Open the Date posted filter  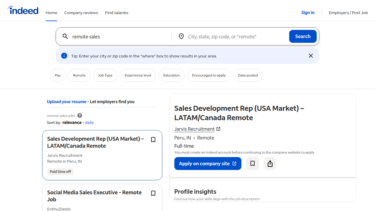coord(248,75)
